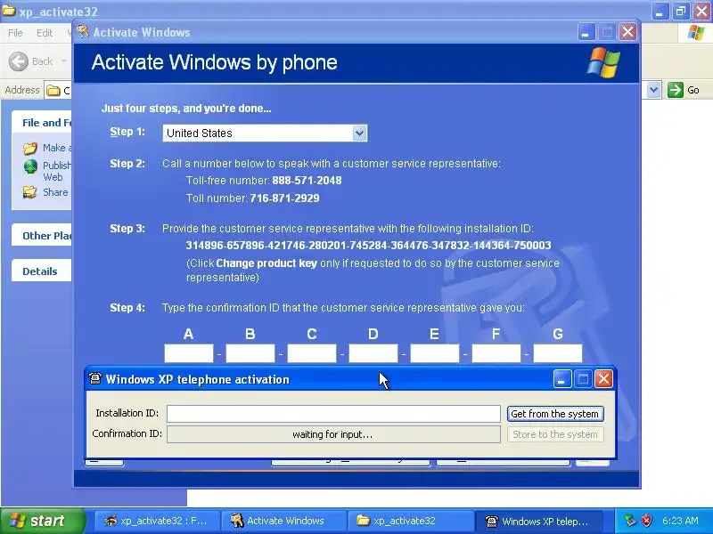Click the xp_activate32 folder icon in title bar
The width and height of the screenshot is (713, 534).
(9, 11)
